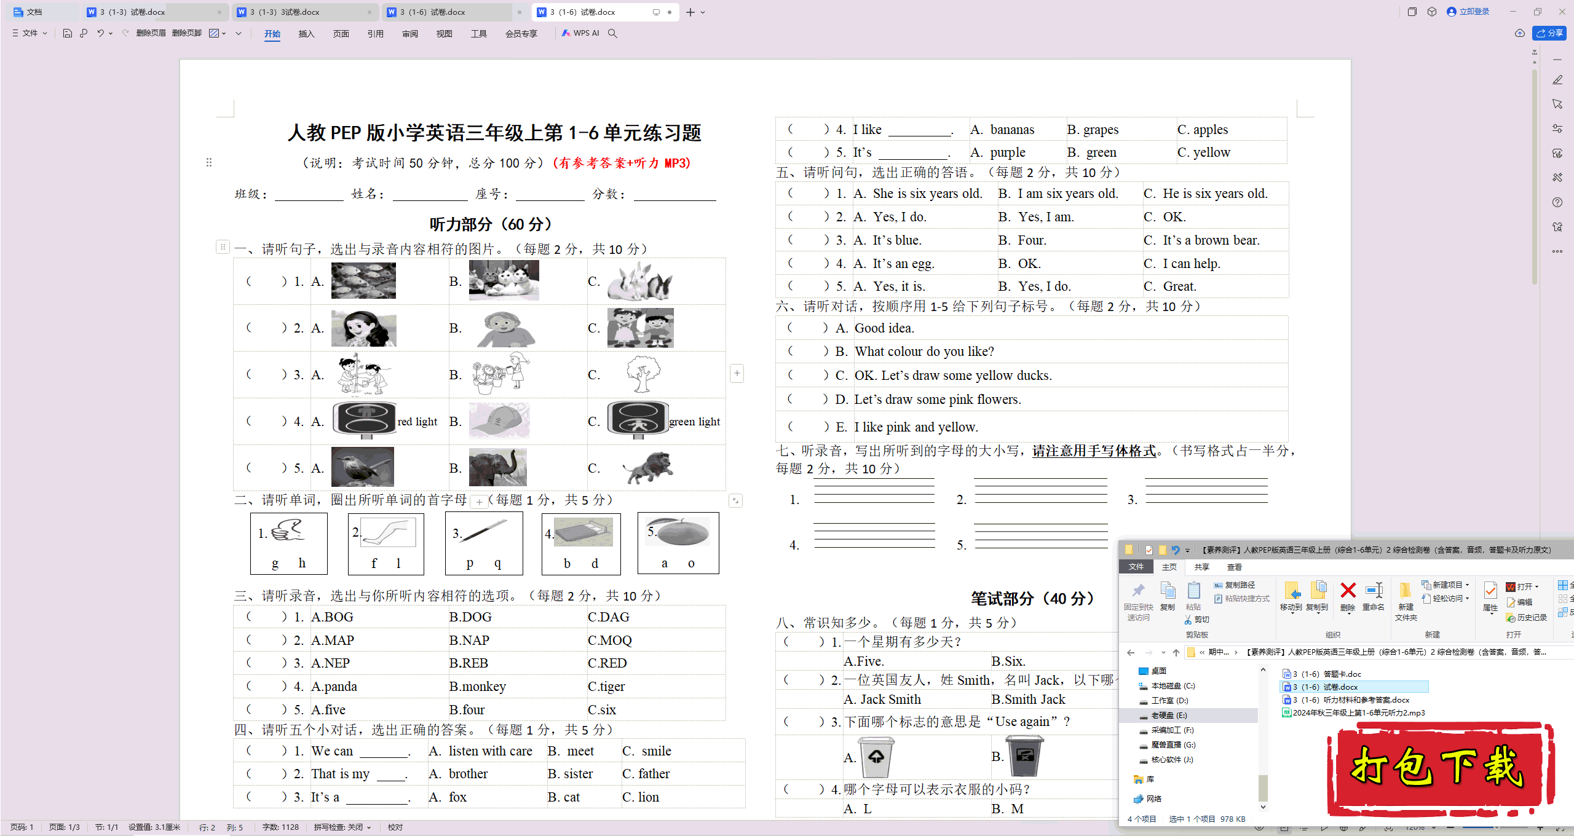
Task: Click 字数: 1128 in the status bar
Action: click(280, 827)
